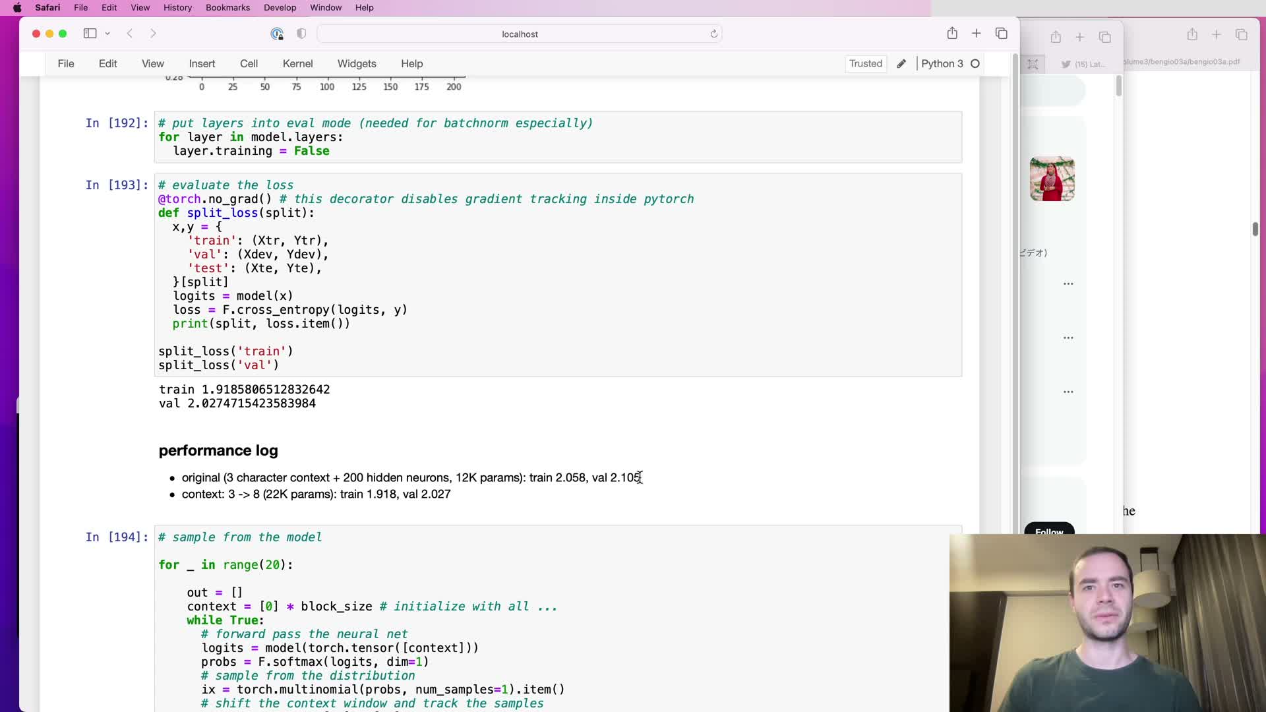This screenshot has width=1266, height=712.
Task: Toggle the Trusted notebook button
Action: 865,63
